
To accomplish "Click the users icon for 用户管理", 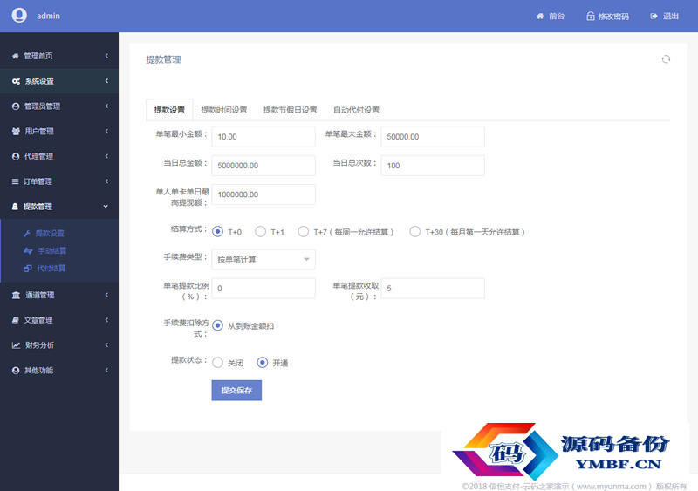I will pyautogui.click(x=16, y=132).
